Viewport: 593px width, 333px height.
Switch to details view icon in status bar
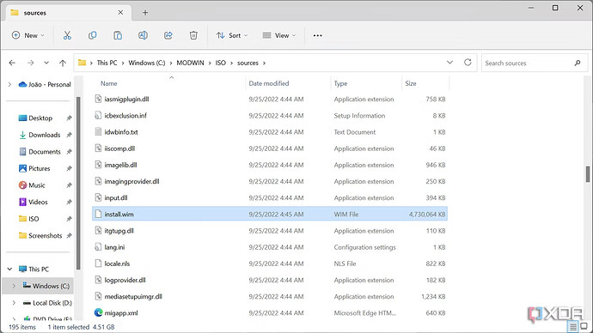tap(573, 327)
